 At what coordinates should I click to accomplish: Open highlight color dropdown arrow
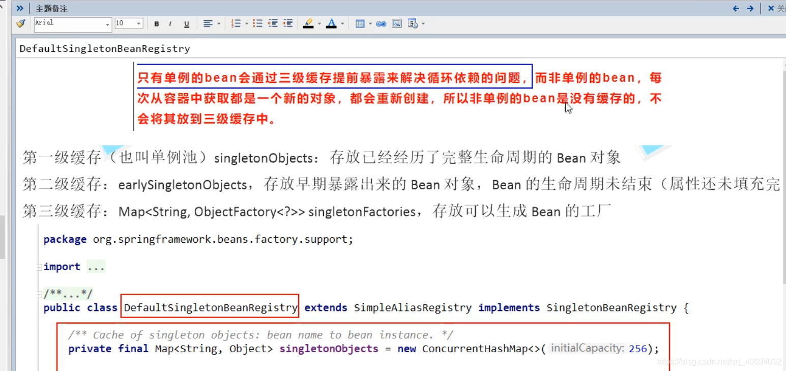(319, 23)
